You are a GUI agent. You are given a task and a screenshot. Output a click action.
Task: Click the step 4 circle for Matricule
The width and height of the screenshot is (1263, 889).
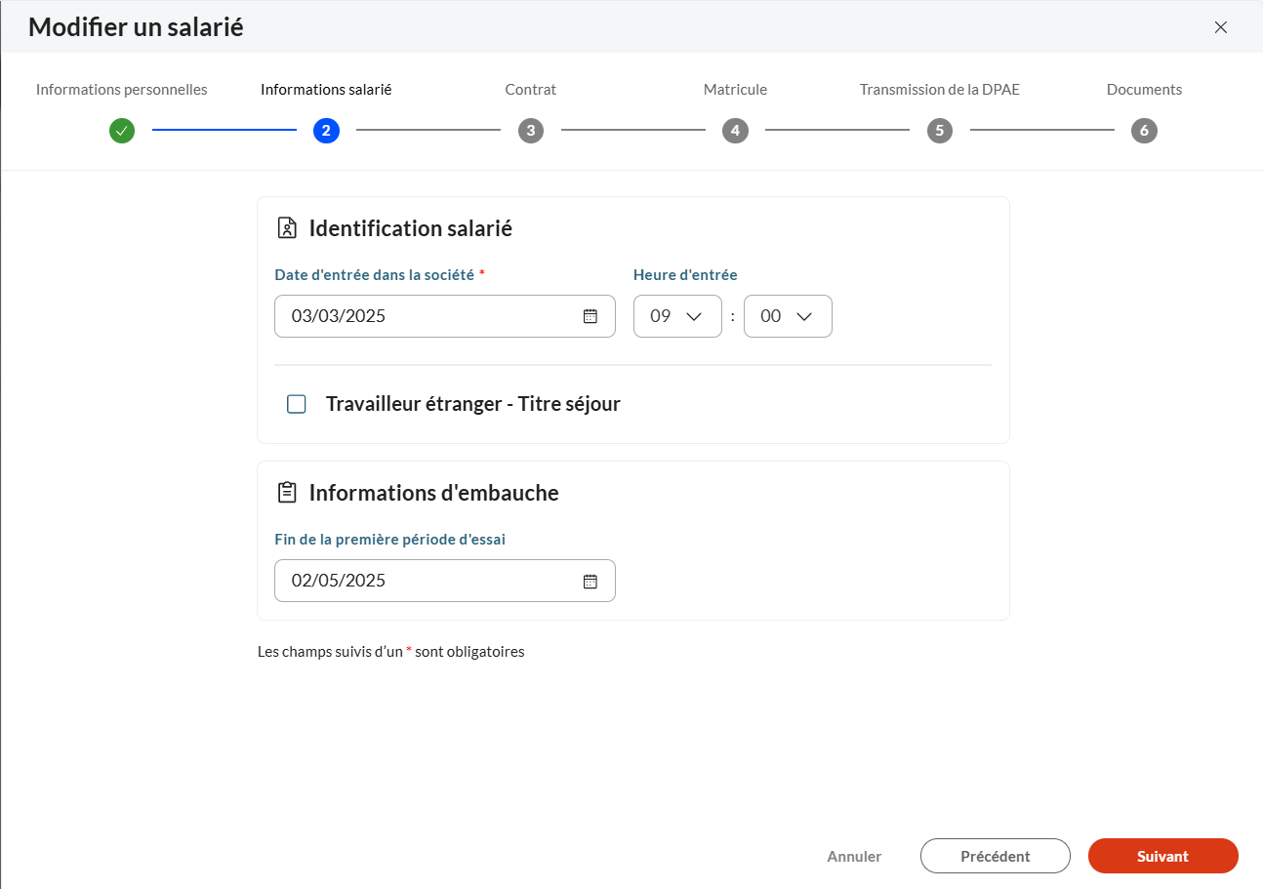(x=735, y=131)
